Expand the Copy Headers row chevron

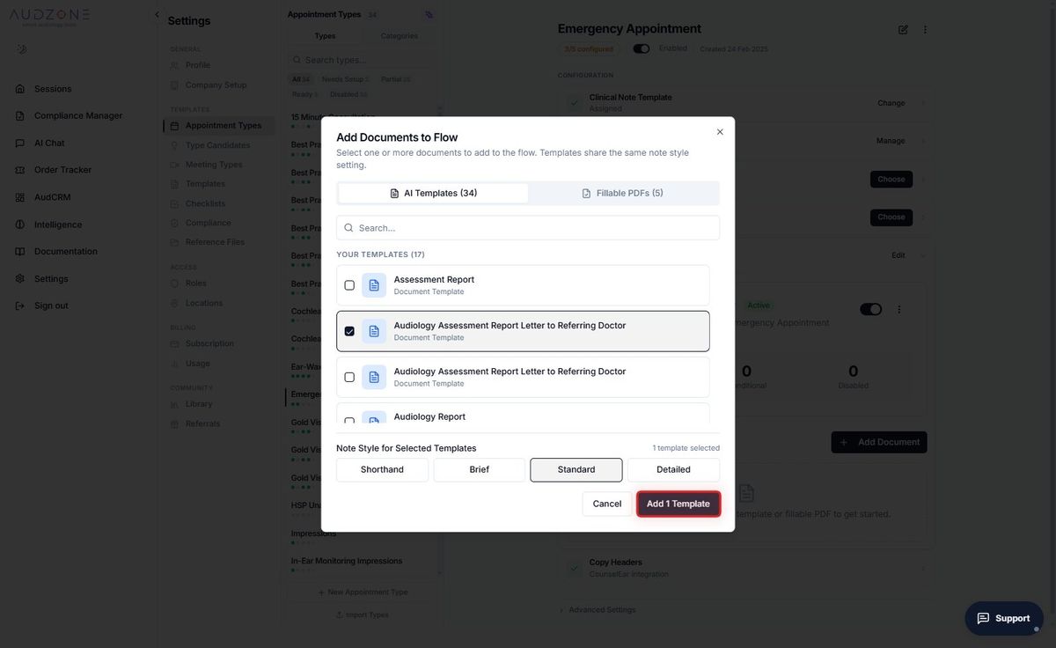coord(923,568)
